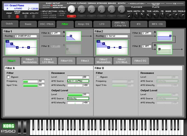Click the SYNTH timbre knob
Image resolution: width=187 pixels, height=136 pixels.
[x=121, y=9]
